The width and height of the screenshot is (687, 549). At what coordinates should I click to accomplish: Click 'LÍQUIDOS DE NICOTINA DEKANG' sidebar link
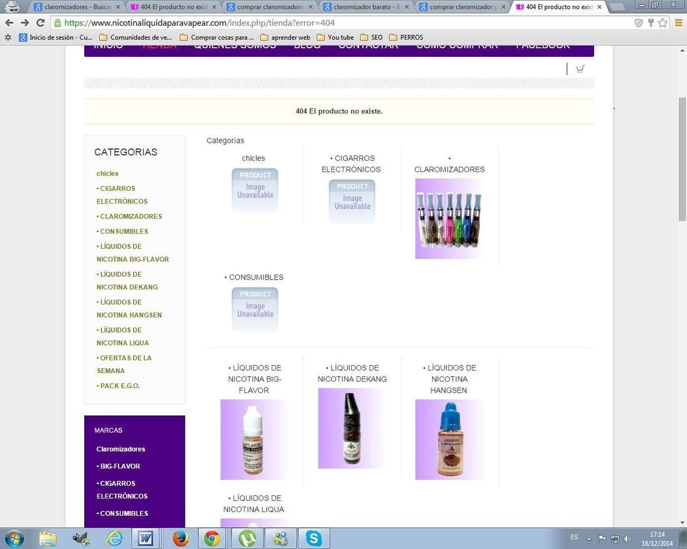(x=127, y=281)
